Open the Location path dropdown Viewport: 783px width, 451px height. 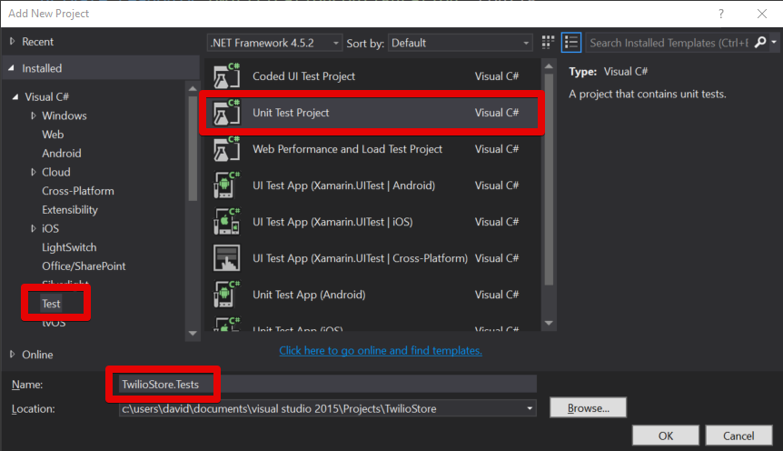point(529,408)
